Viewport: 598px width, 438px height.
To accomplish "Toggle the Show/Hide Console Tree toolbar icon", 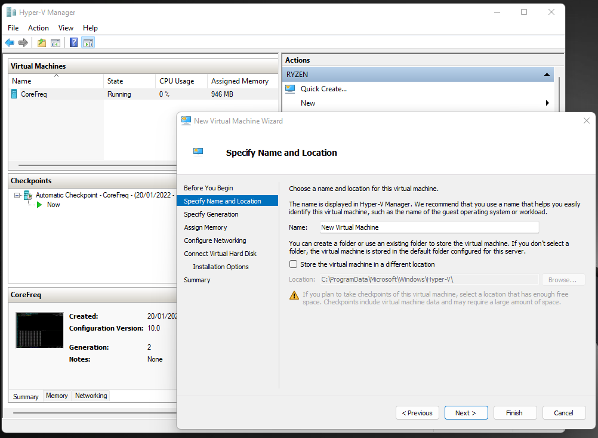I will tap(56, 43).
